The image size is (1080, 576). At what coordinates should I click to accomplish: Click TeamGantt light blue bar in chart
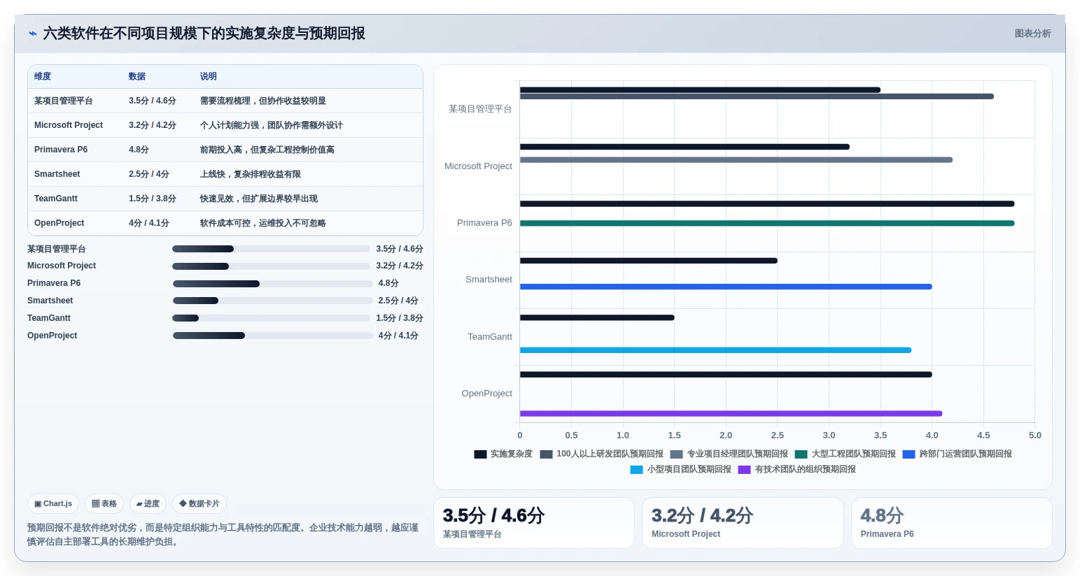[x=715, y=350]
